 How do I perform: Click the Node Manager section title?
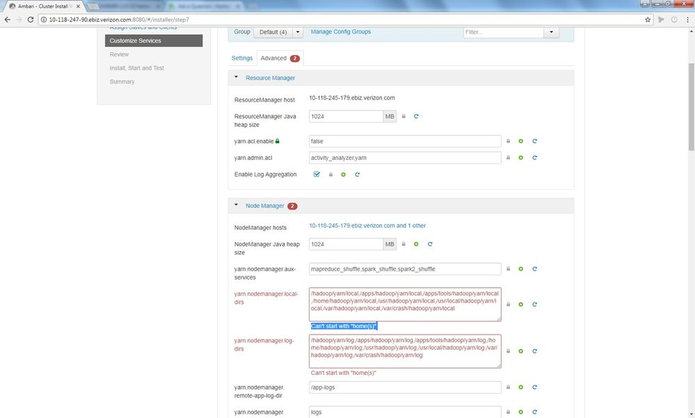click(x=264, y=206)
